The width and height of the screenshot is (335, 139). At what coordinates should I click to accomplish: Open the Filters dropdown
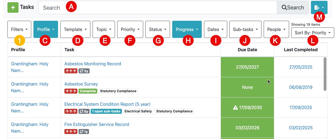tap(19, 29)
